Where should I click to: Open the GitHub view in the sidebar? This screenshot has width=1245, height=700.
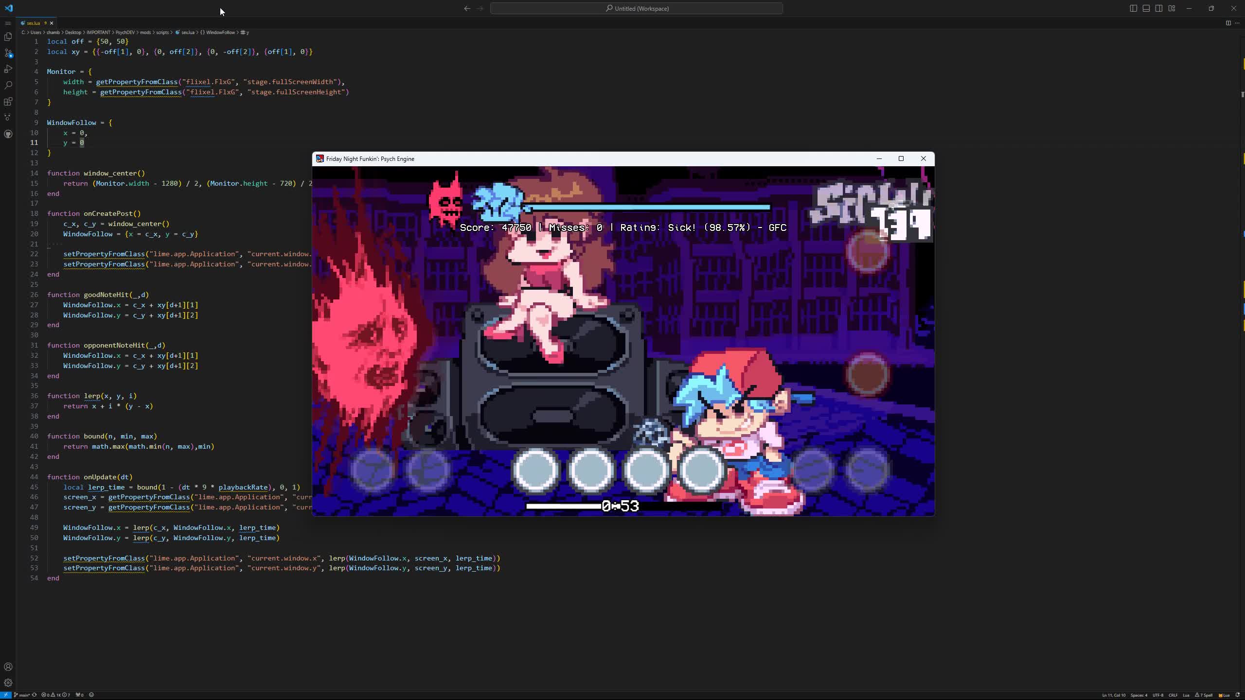[x=9, y=134]
